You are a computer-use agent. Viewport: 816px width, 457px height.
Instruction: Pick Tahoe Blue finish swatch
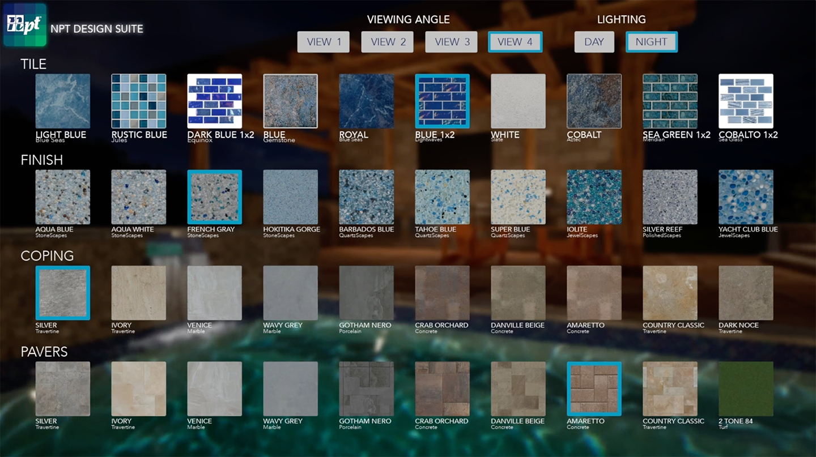click(x=443, y=197)
